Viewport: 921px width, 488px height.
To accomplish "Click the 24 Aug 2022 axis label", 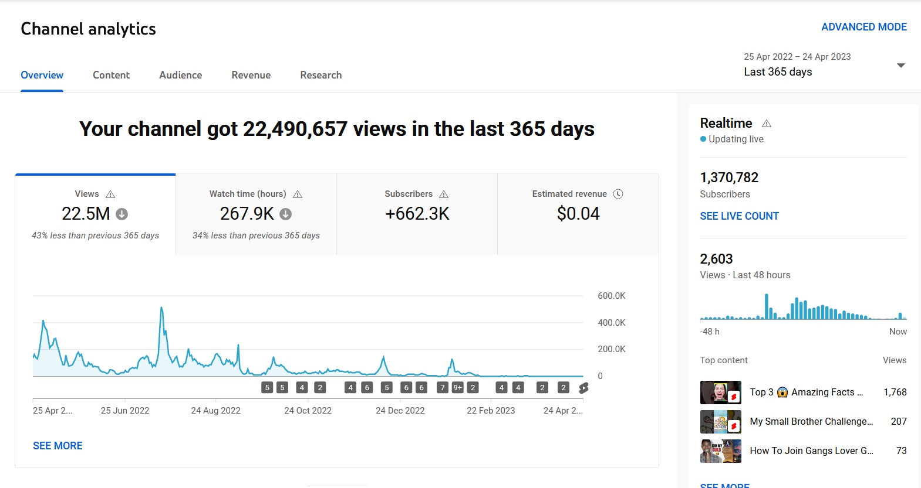I will 216,411.
